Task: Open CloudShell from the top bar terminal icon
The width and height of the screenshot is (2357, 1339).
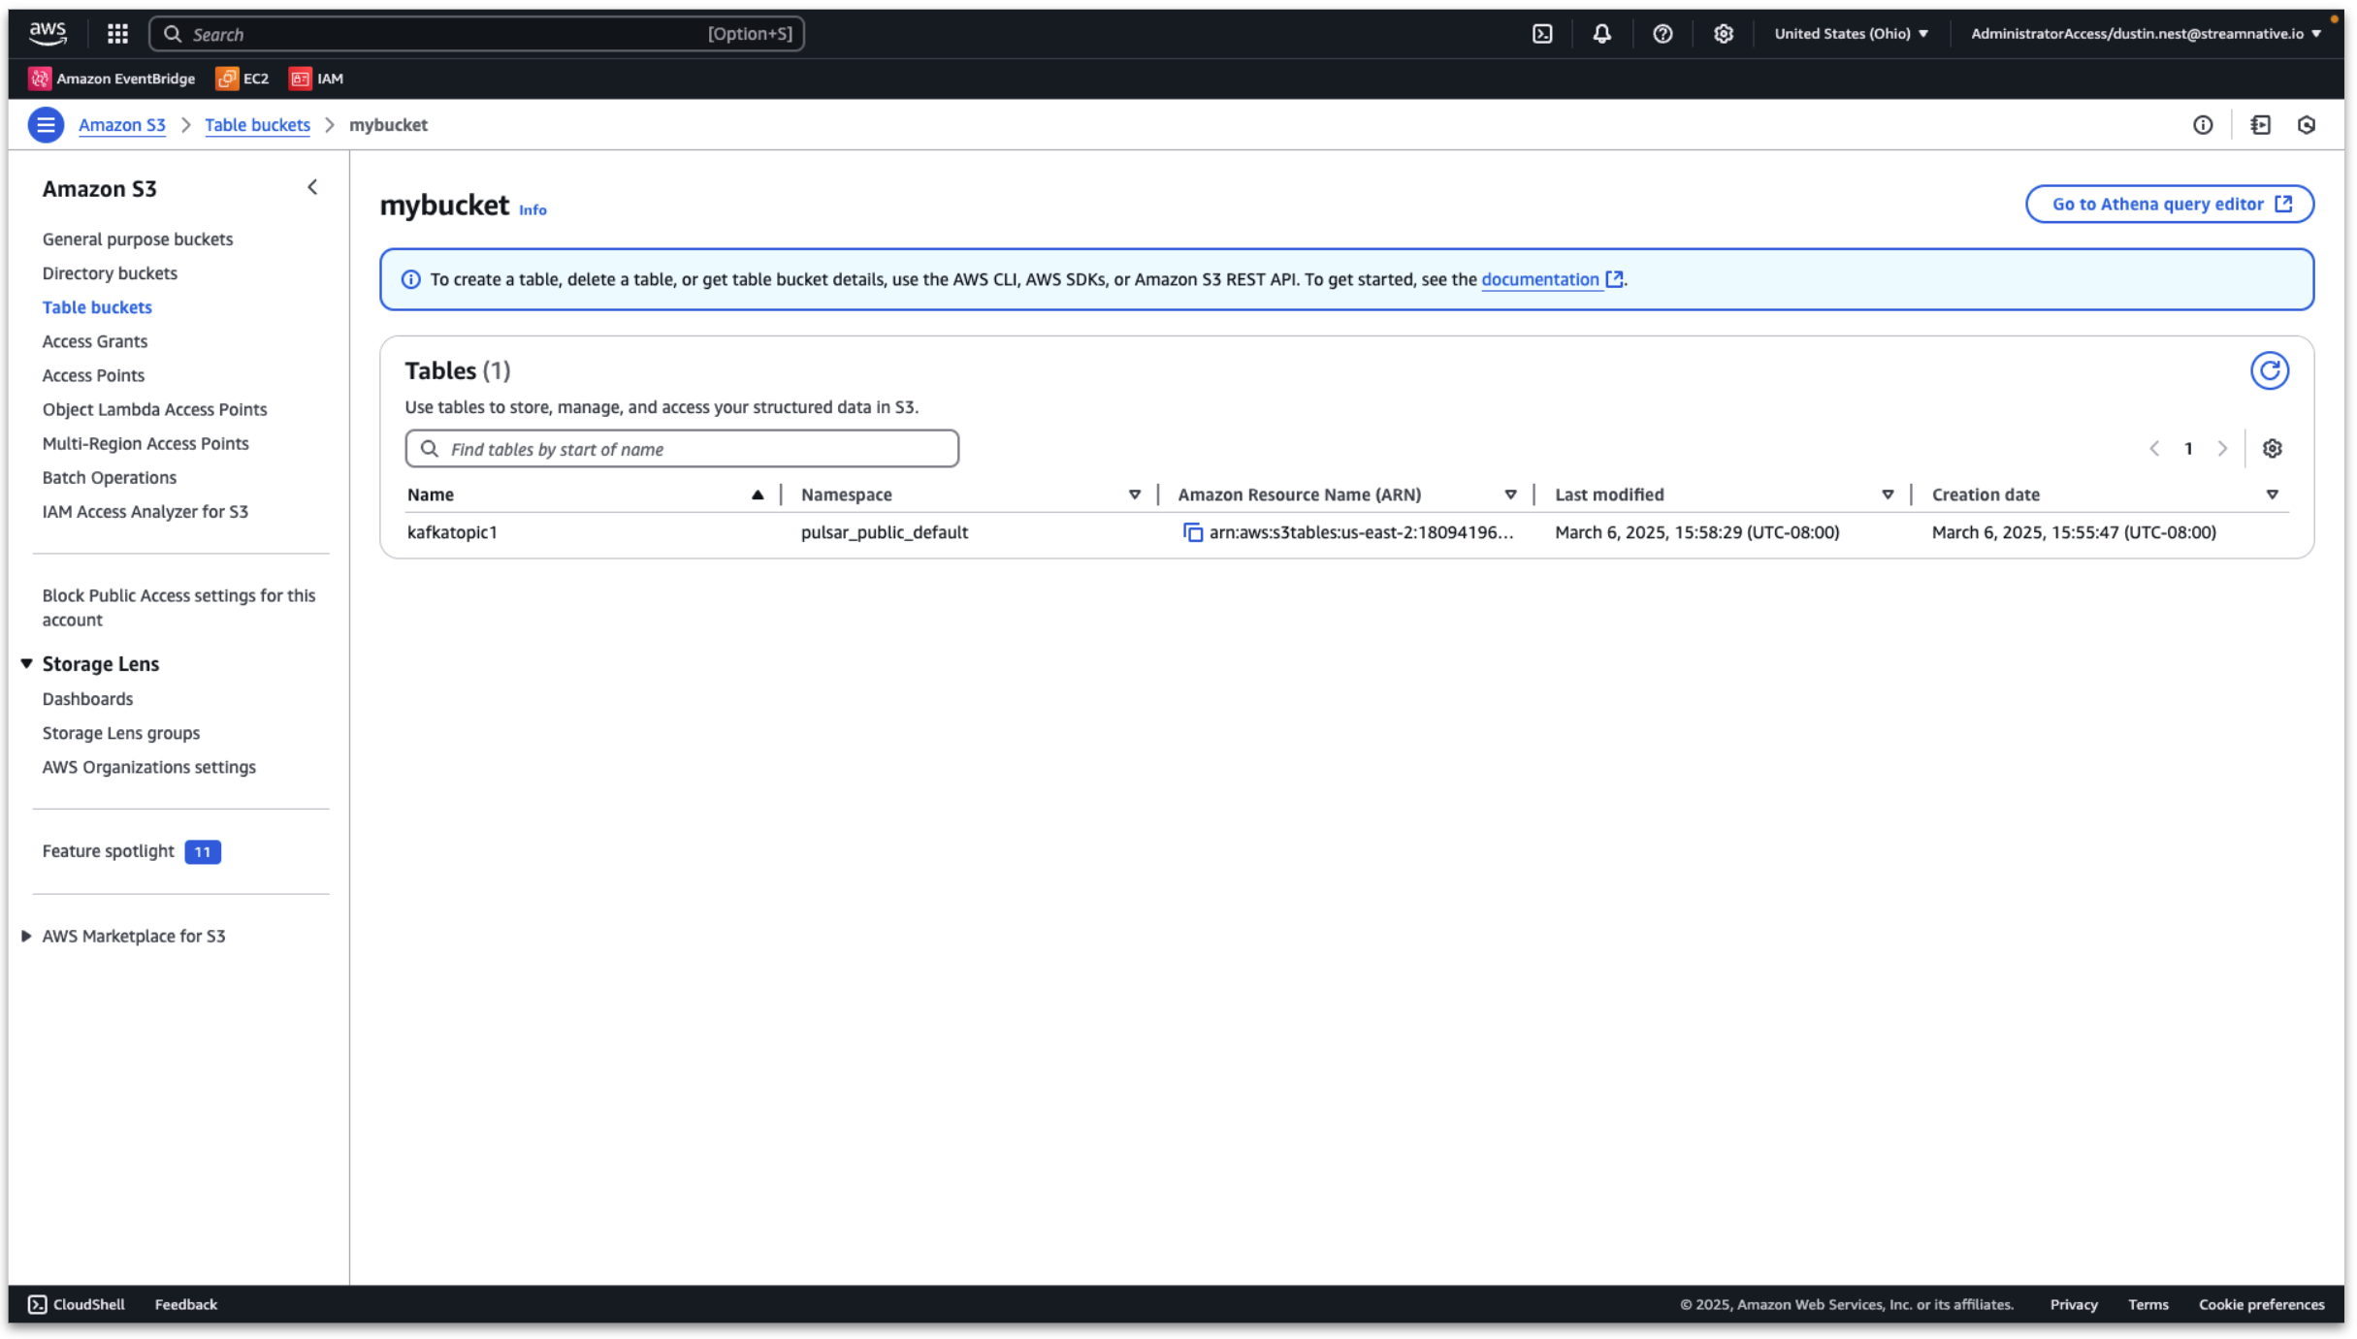Action: point(1542,34)
